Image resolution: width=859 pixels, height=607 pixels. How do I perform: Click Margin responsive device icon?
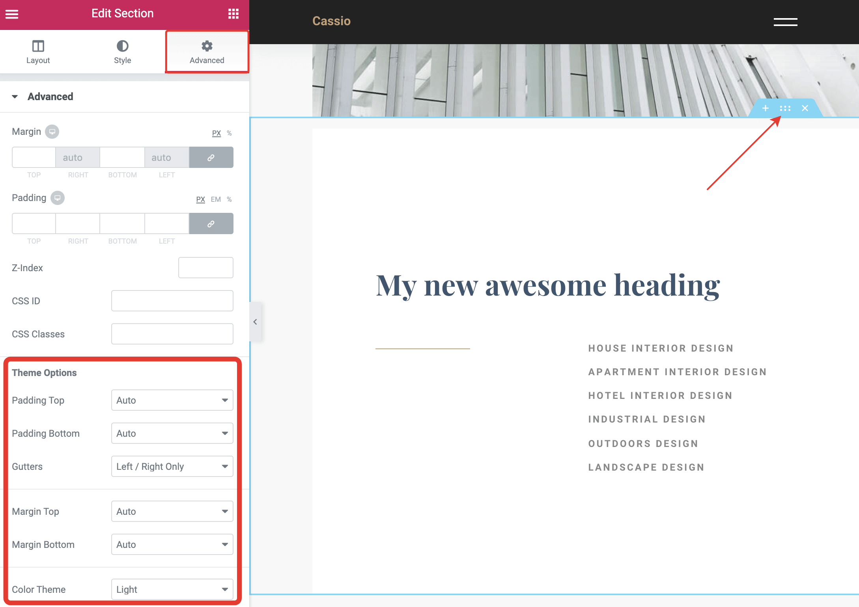point(52,132)
